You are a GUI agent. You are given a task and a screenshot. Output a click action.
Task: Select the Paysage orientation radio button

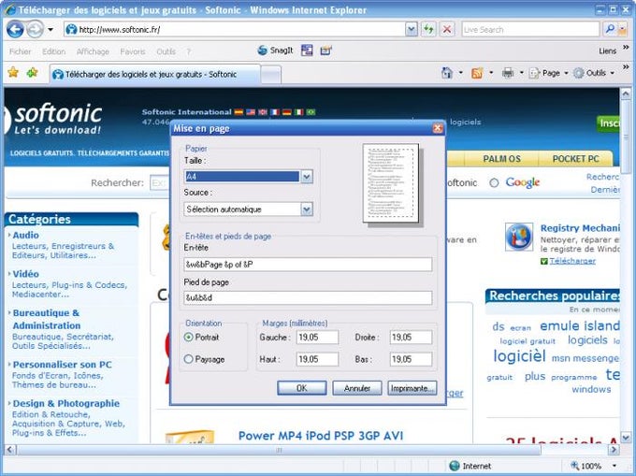pos(189,359)
